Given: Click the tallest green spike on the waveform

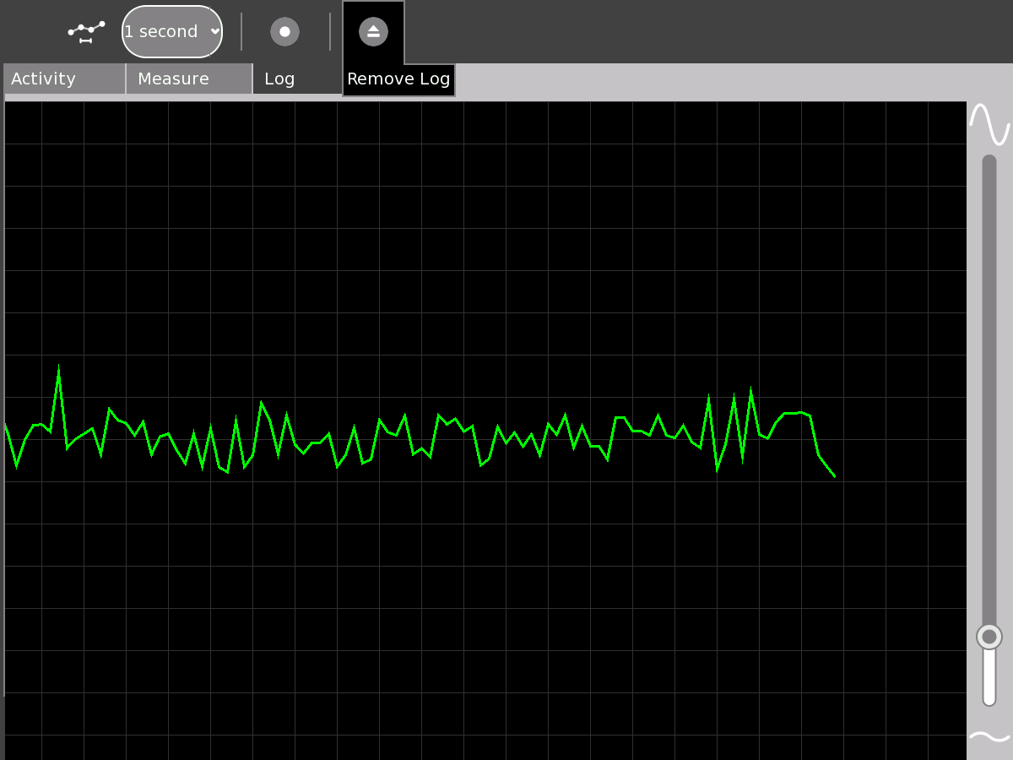Looking at the screenshot, I should 58,368.
